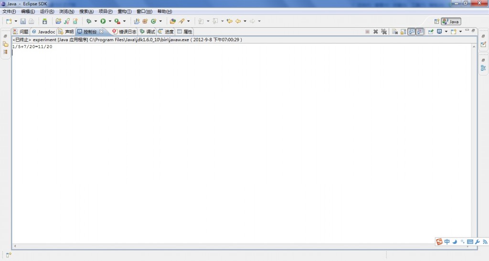Click the Sogou input method S logo

click(x=439, y=242)
